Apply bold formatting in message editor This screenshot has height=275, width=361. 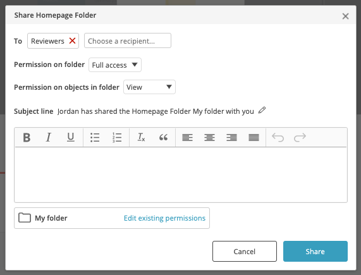[x=27, y=138]
